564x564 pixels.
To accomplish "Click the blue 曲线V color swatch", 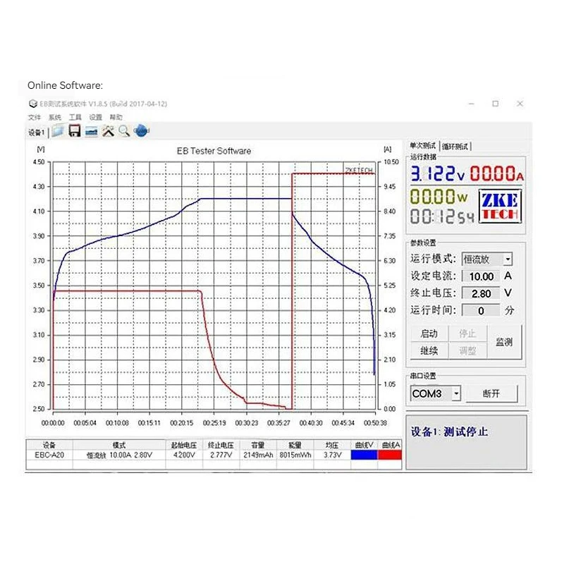I will click(364, 455).
